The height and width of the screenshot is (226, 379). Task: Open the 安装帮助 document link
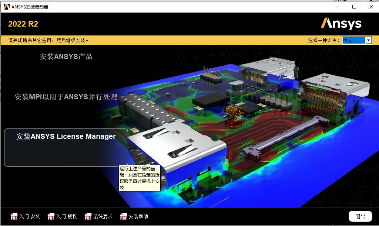coord(138,217)
